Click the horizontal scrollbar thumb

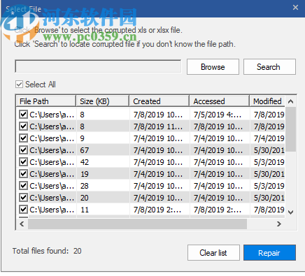pos(137,224)
